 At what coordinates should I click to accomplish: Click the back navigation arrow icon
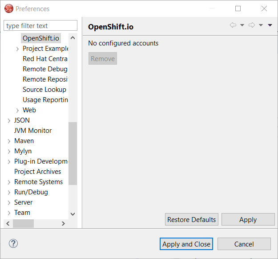pyautogui.click(x=233, y=25)
